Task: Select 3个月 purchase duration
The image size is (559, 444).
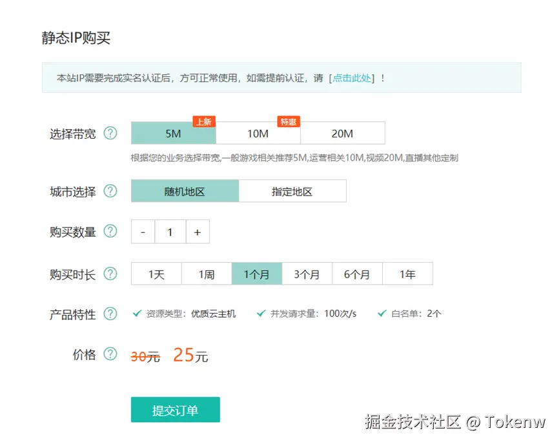Action: pos(307,274)
